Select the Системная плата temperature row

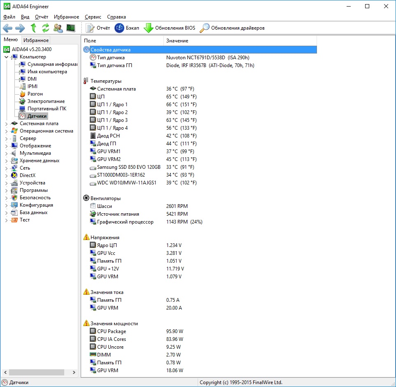(x=200, y=89)
